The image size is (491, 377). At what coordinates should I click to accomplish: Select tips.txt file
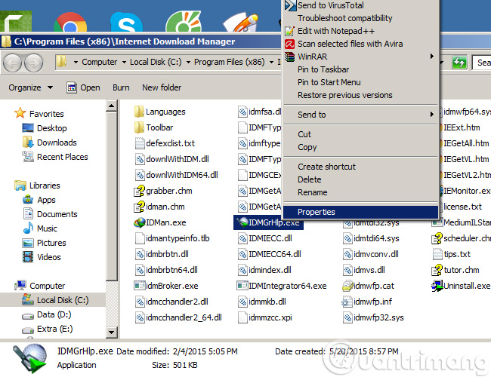452,254
